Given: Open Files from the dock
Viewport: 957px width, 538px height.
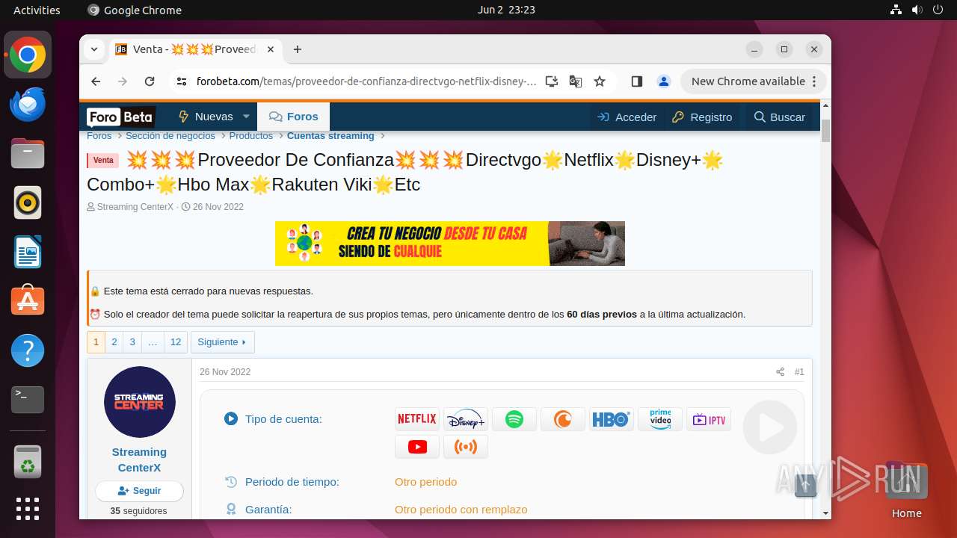Looking at the screenshot, I should point(28,154).
